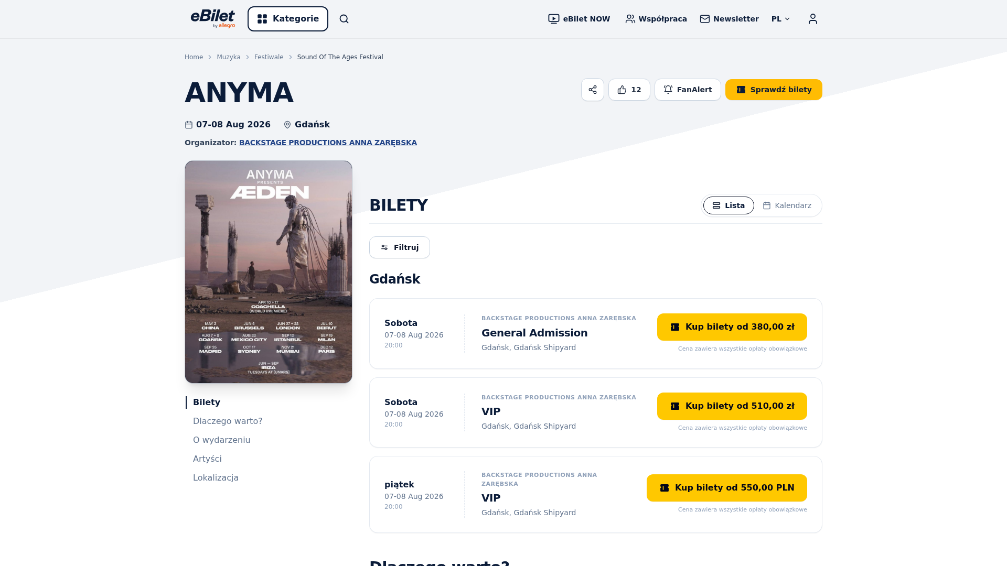Click the eBilet by allegro logo
This screenshot has height=566, width=1007.
pyautogui.click(x=213, y=19)
